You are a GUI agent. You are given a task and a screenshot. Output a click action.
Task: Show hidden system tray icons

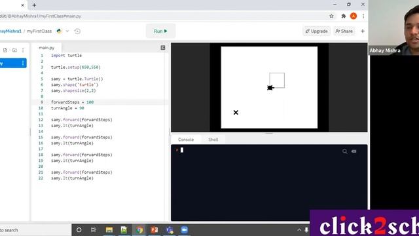pos(299,230)
